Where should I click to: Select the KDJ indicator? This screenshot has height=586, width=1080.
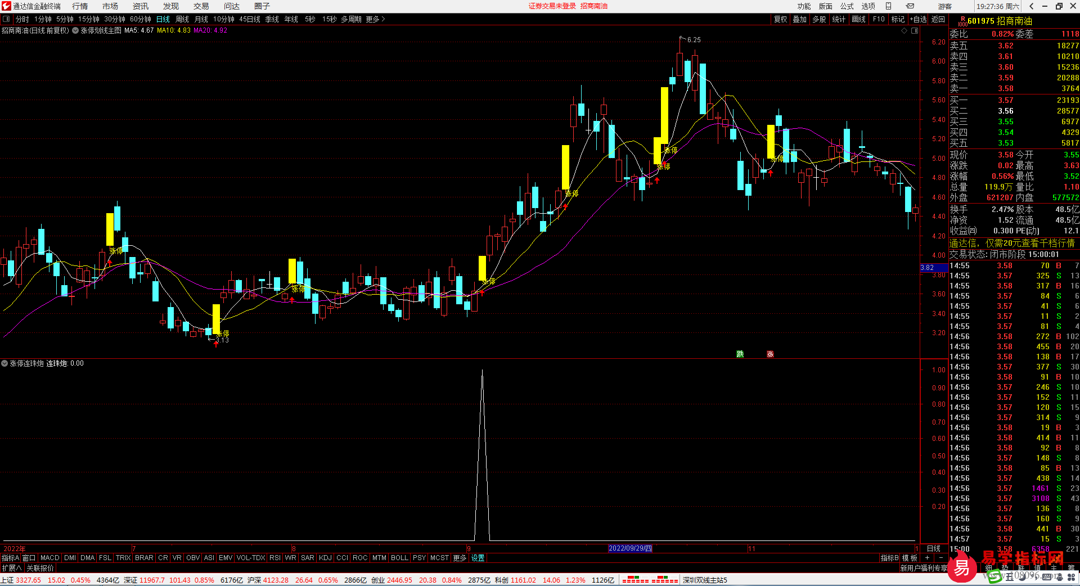coord(326,558)
